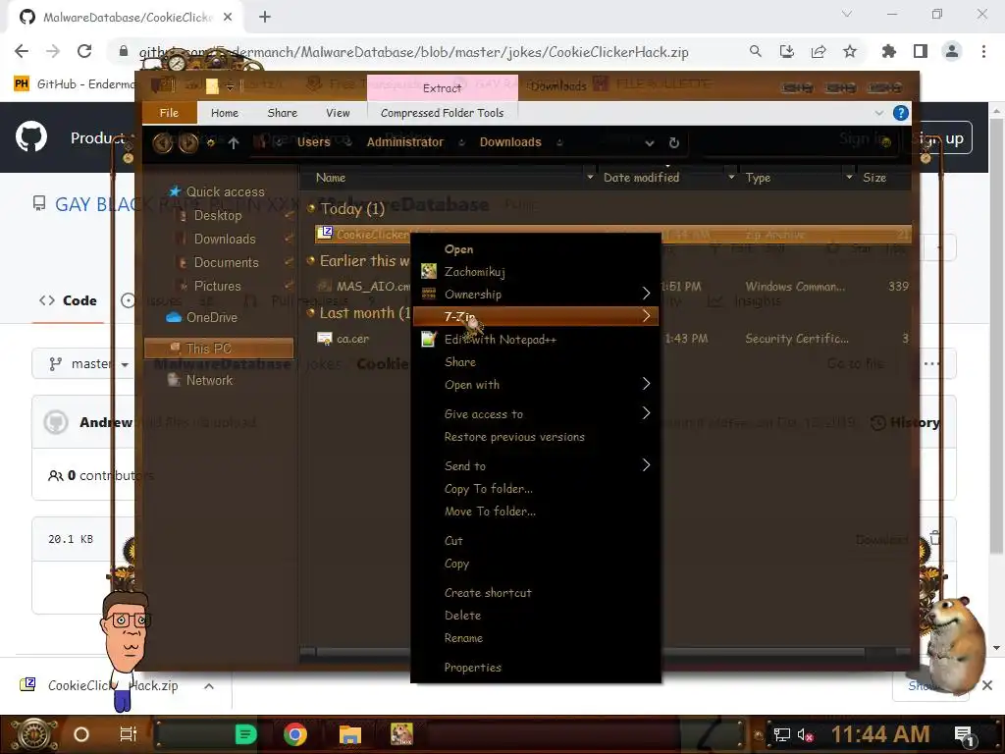Open address bar history dropdown in Explorer

[x=650, y=143]
